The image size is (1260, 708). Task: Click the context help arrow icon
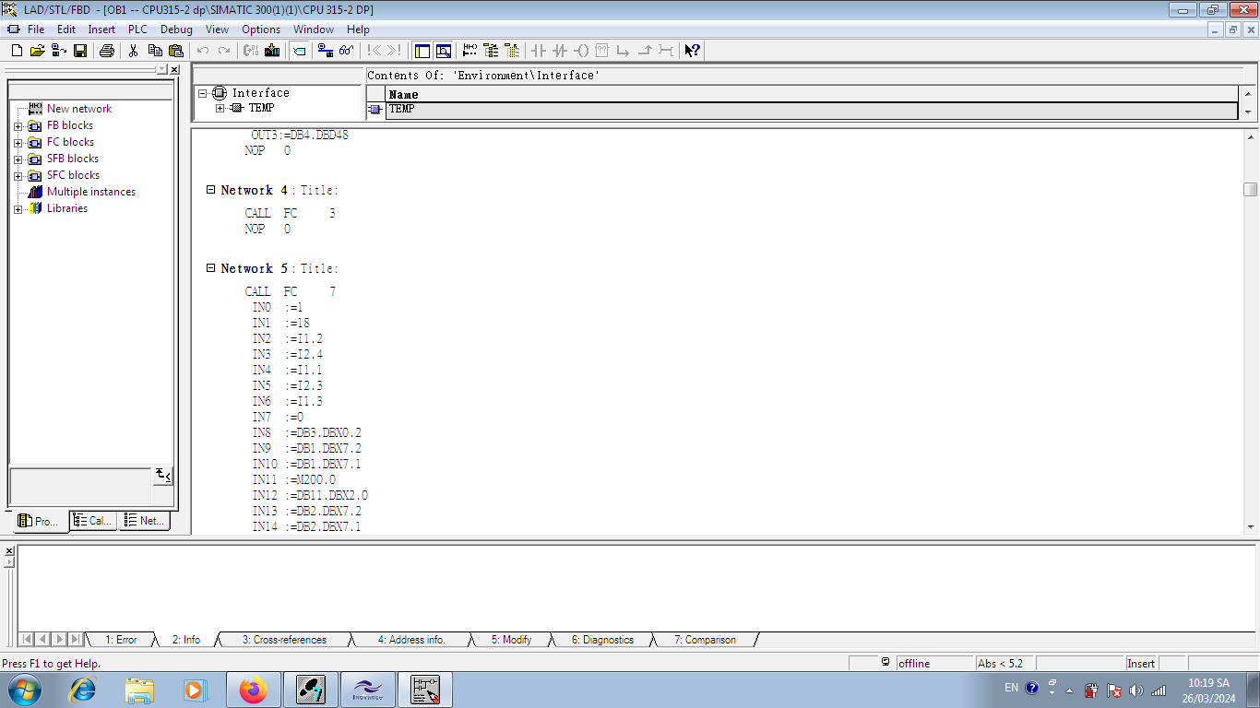click(x=693, y=51)
